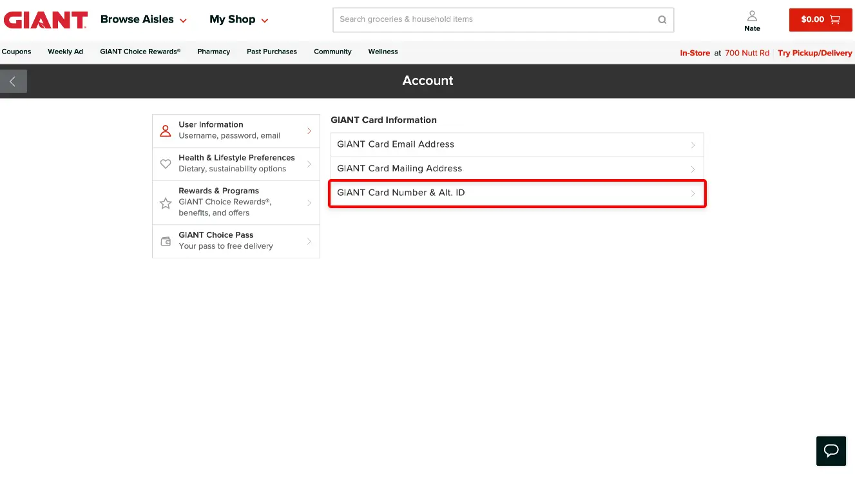
Task: Open the Wellness menu item
Action: click(383, 52)
